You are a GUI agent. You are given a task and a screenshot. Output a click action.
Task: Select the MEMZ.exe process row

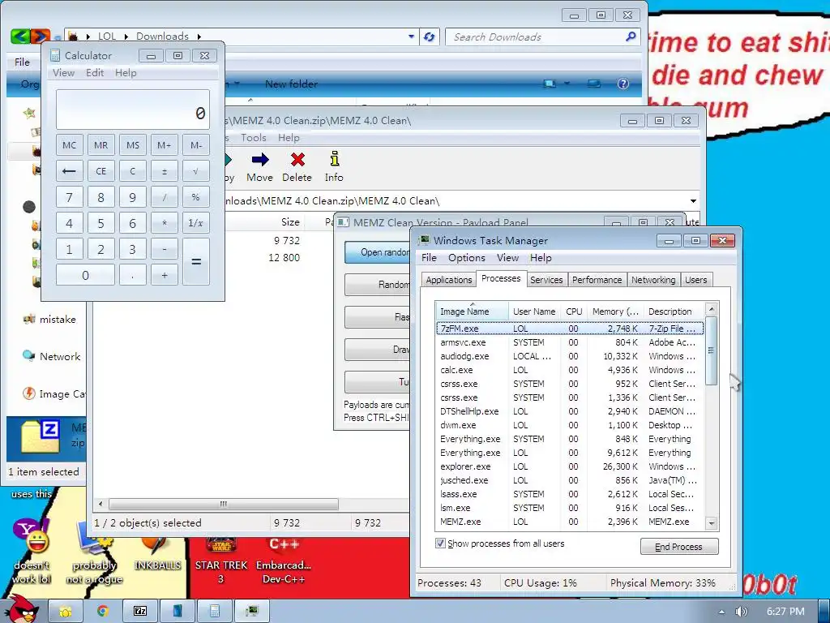(x=571, y=522)
